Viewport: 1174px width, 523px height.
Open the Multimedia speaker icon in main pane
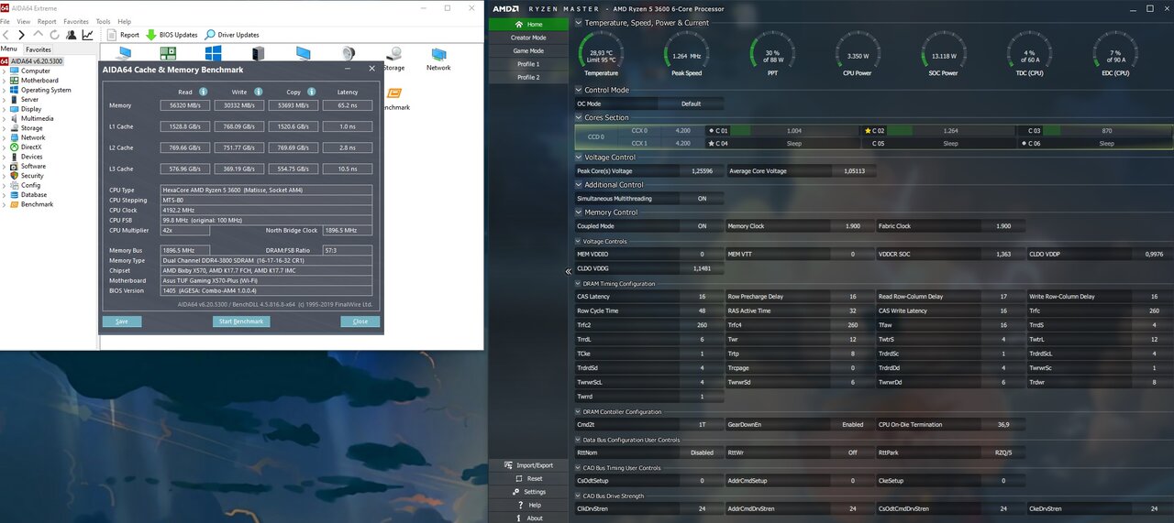pyautogui.click(x=349, y=53)
